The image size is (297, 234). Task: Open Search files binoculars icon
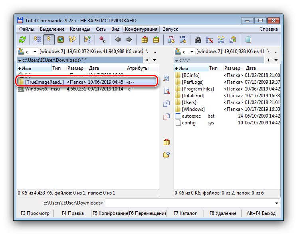198,39
